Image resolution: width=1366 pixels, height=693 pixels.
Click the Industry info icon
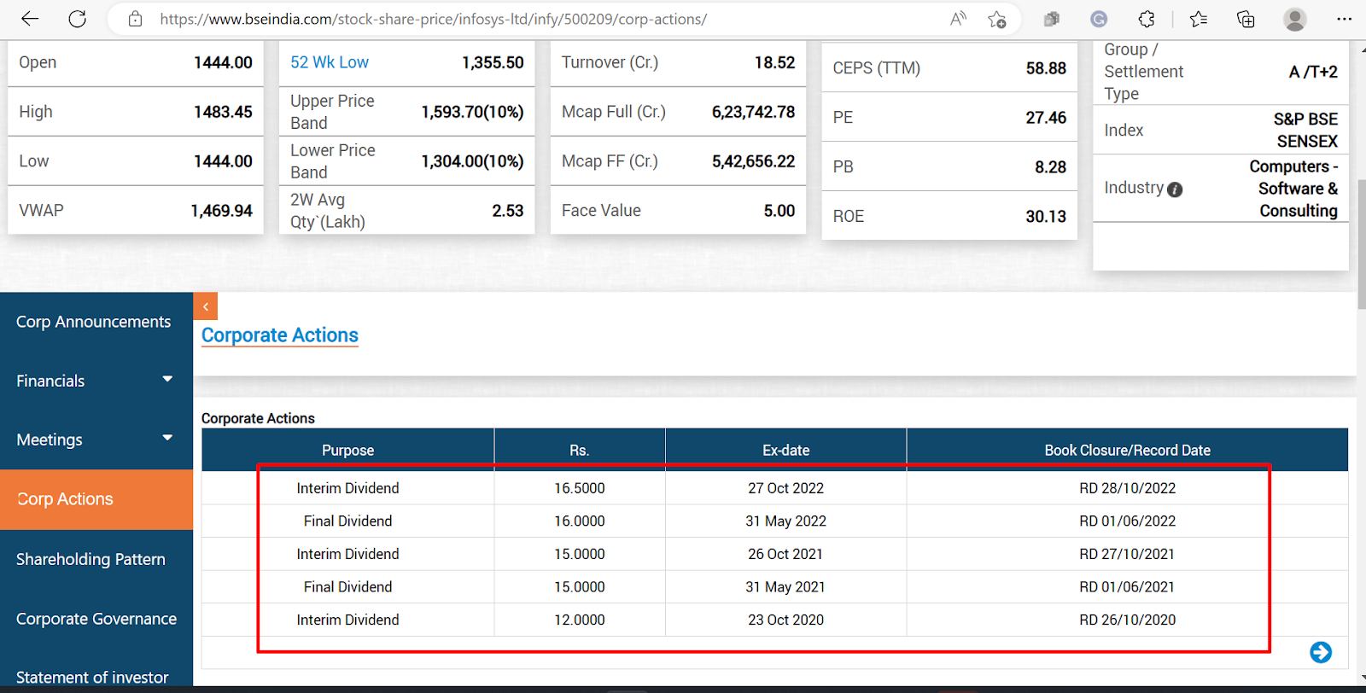(x=1175, y=189)
